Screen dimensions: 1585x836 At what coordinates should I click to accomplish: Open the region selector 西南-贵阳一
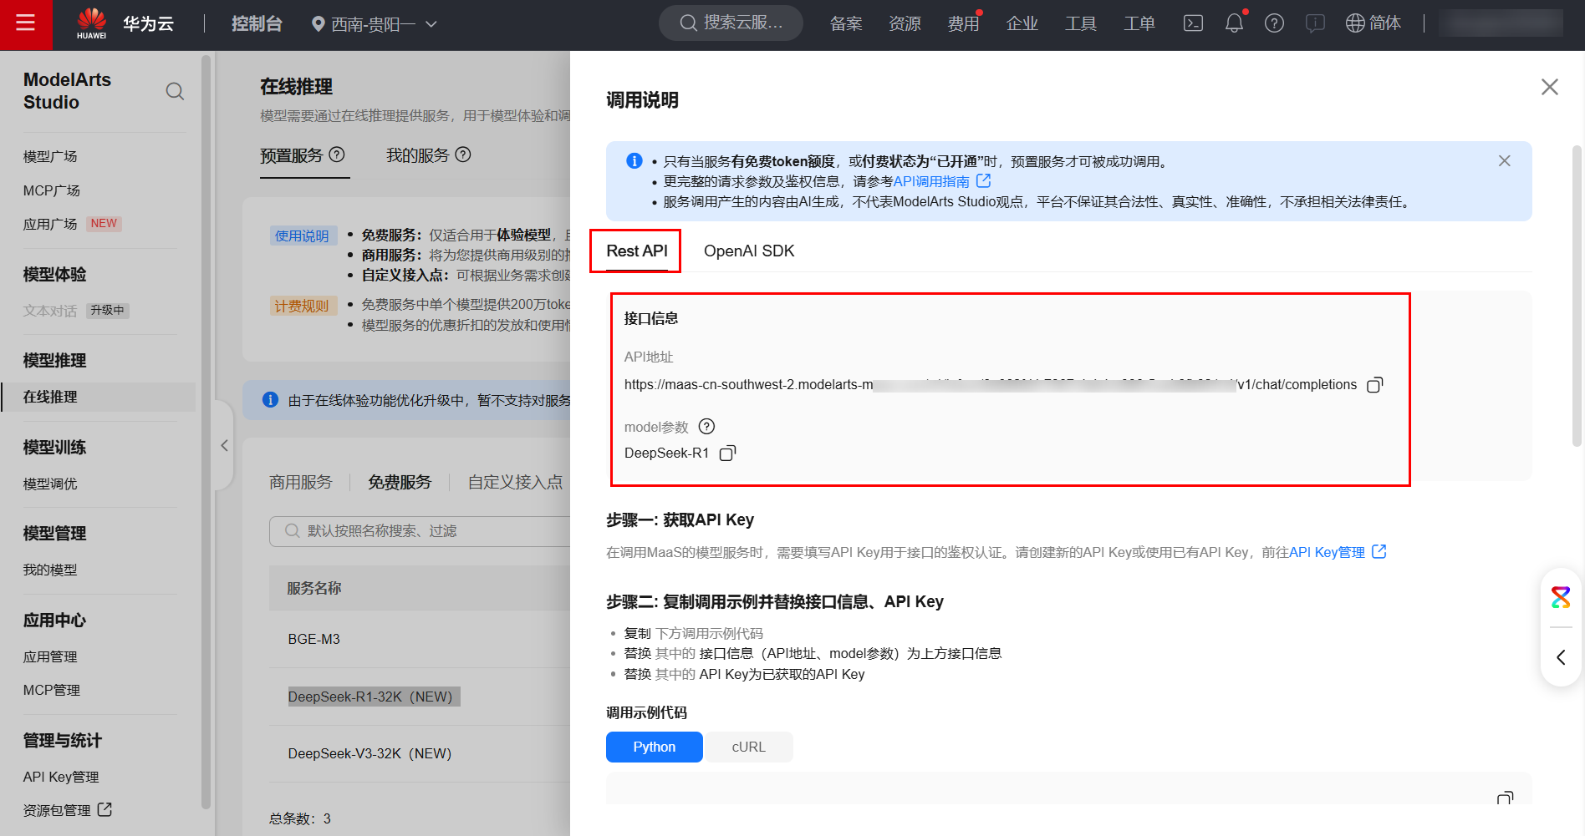pyautogui.click(x=375, y=24)
